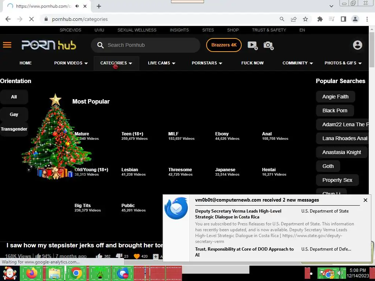Toggle the Chrome side panel icon

[x=344, y=19]
